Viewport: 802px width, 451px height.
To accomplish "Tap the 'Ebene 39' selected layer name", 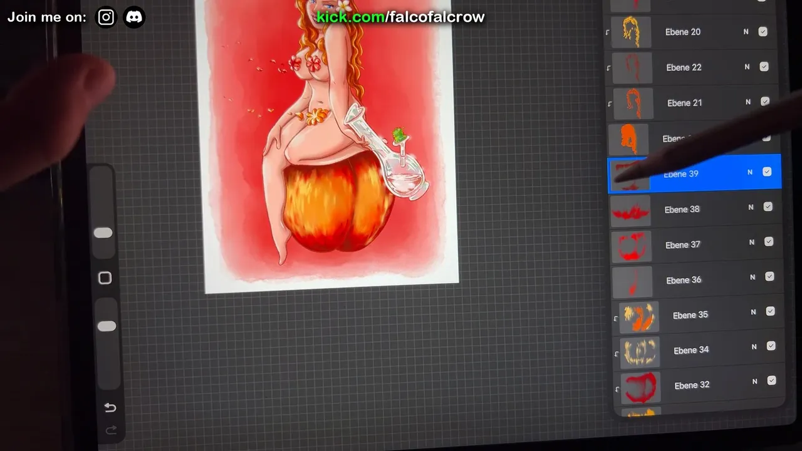I will tap(681, 174).
